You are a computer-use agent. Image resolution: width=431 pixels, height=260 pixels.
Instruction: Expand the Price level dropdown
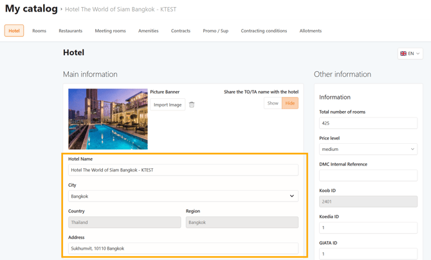(368, 149)
